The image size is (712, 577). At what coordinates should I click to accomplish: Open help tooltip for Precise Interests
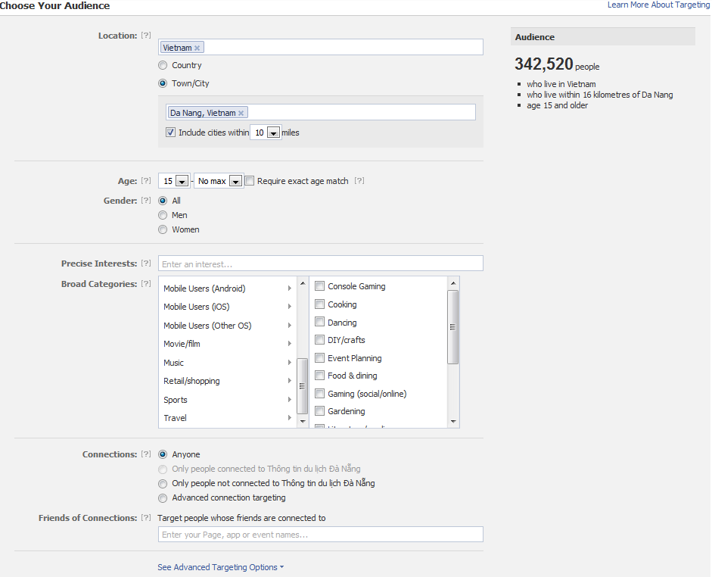(x=146, y=264)
